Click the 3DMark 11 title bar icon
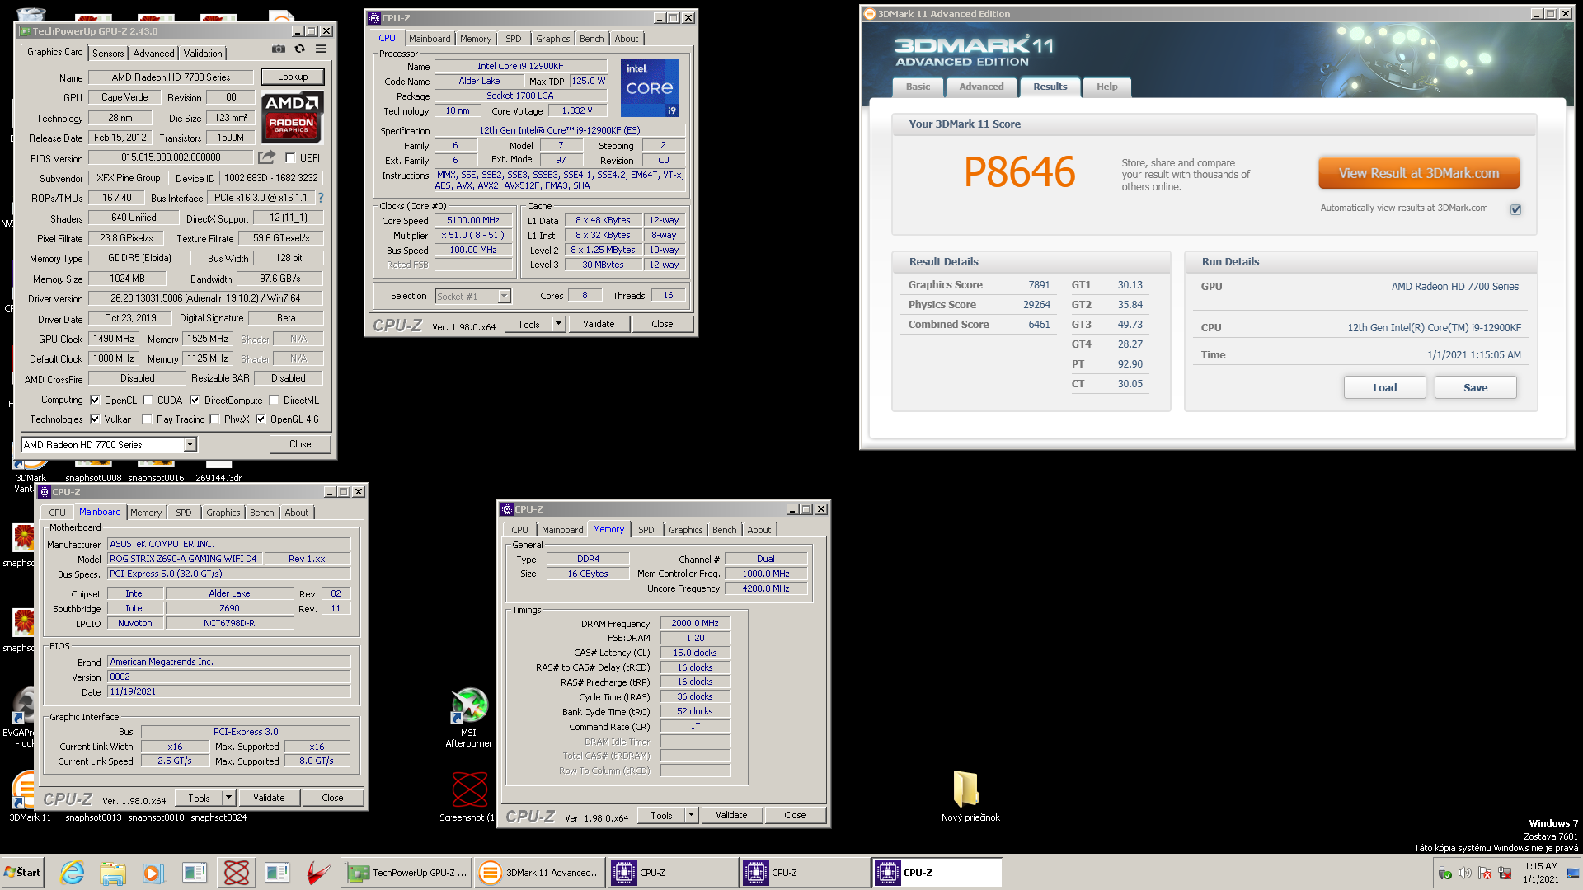Image resolution: width=1583 pixels, height=890 pixels. [869, 13]
